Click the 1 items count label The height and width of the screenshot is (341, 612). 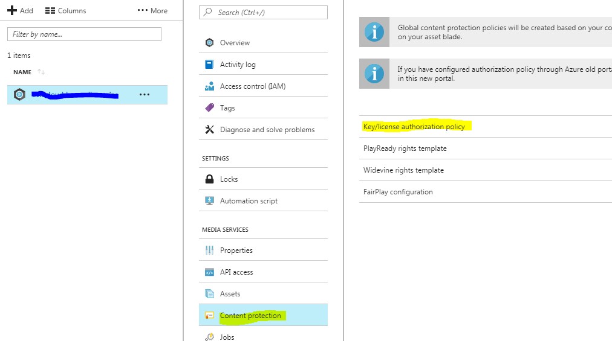19,56
